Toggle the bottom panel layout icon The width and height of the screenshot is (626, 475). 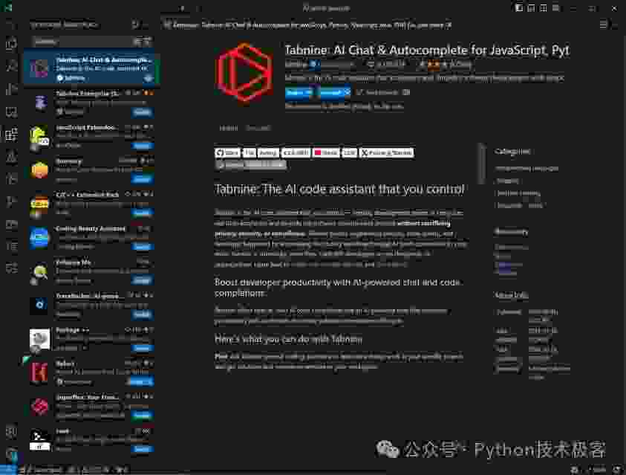pos(531,8)
